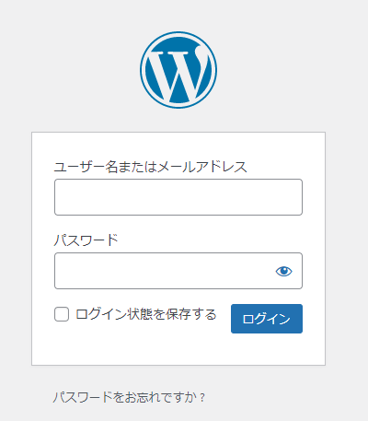
Task: Click the blue ログイン button
Action: [x=267, y=319]
